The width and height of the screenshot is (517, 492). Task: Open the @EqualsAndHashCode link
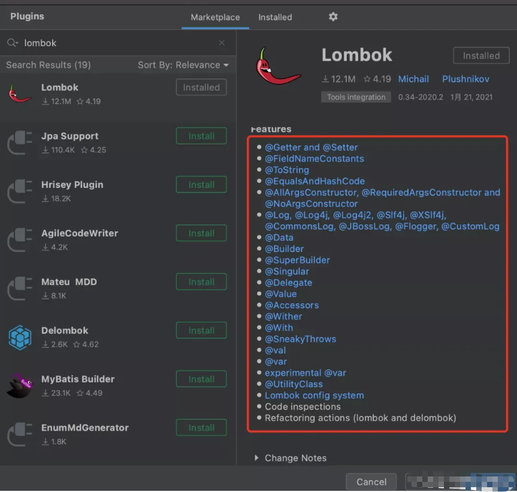click(x=315, y=181)
